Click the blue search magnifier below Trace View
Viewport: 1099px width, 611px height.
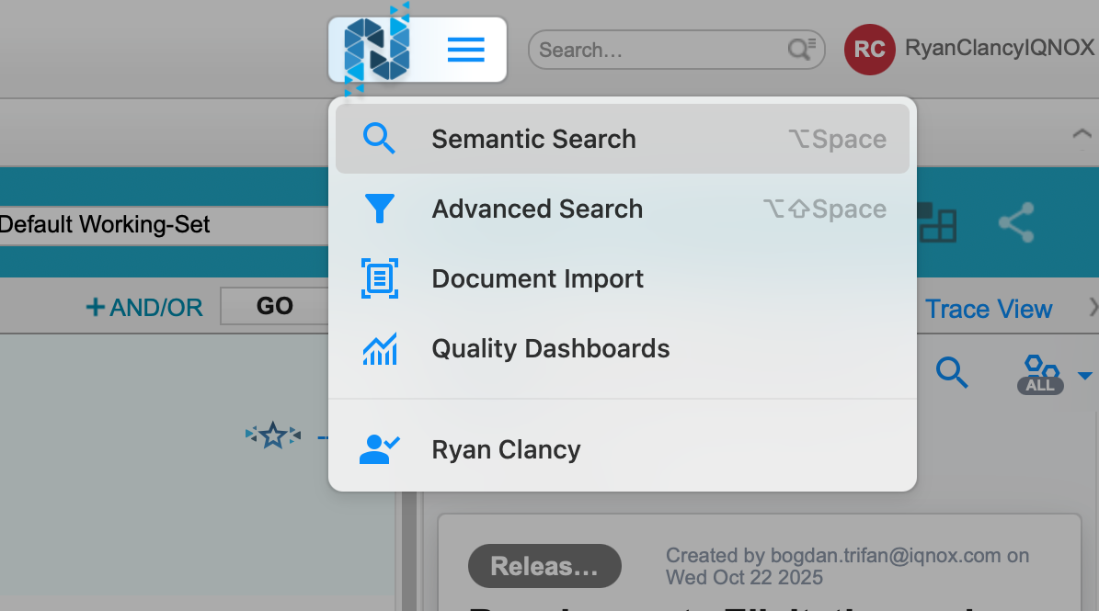[952, 372]
